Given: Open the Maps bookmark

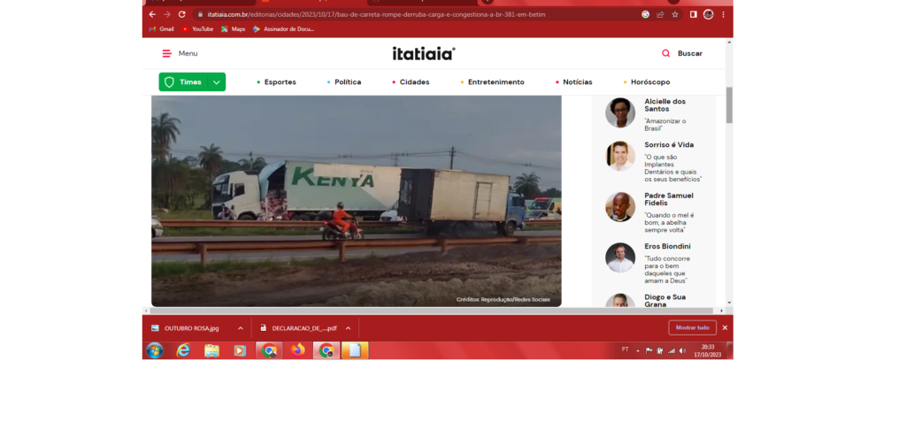Looking at the screenshot, I should [x=234, y=29].
